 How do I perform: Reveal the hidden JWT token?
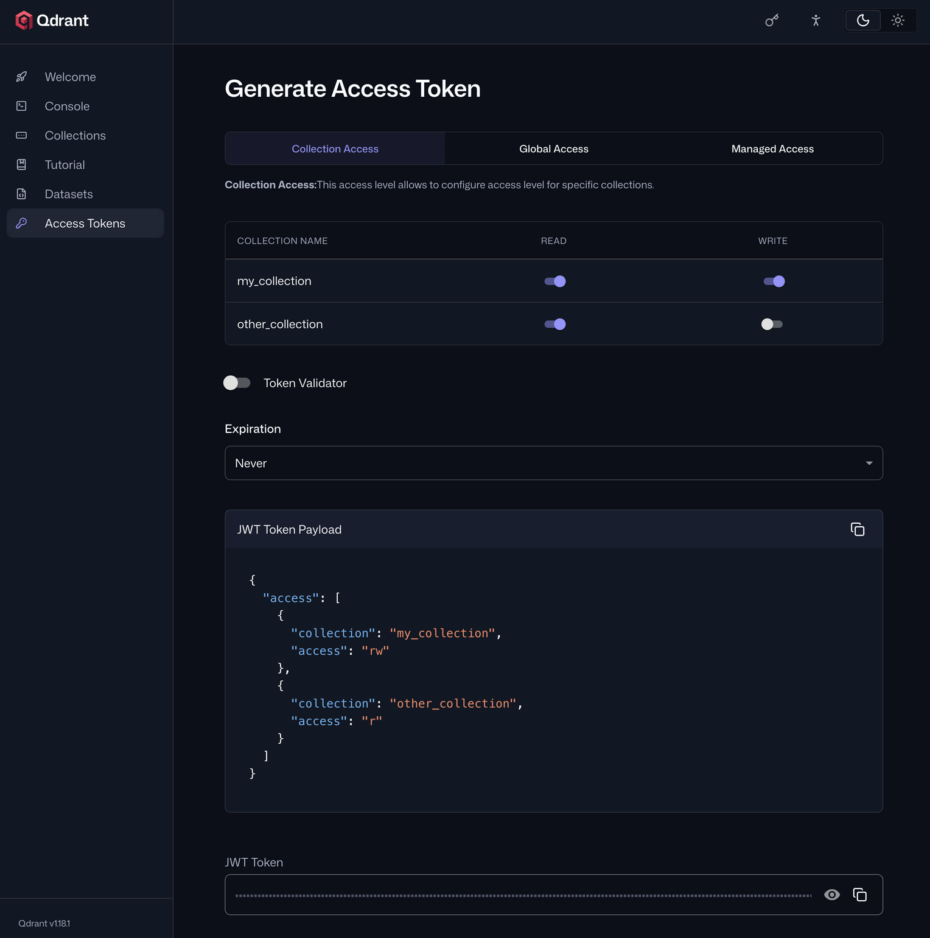(x=832, y=895)
